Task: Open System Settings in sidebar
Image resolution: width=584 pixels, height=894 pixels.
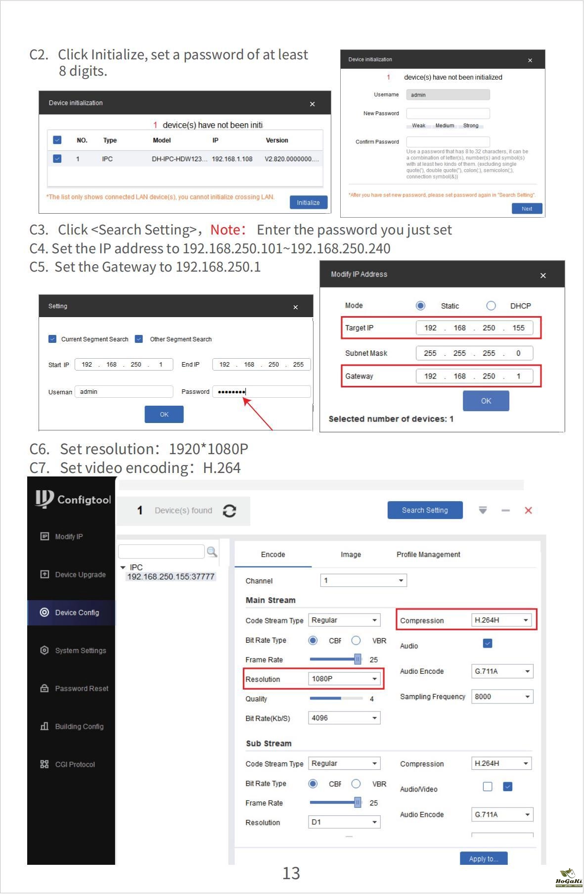Action: click(80, 651)
